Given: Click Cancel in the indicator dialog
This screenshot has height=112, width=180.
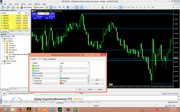Looking at the screenshot, I should (90, 89).
